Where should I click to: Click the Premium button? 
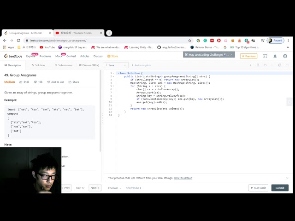pyautogui.click(x=249, y=56)
